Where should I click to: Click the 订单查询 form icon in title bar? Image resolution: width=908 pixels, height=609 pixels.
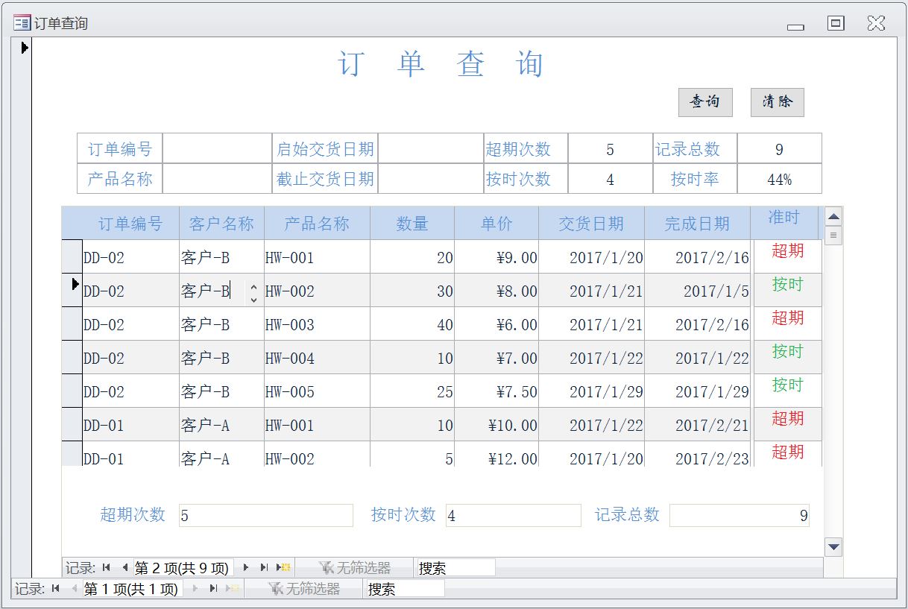coord(22,23)
